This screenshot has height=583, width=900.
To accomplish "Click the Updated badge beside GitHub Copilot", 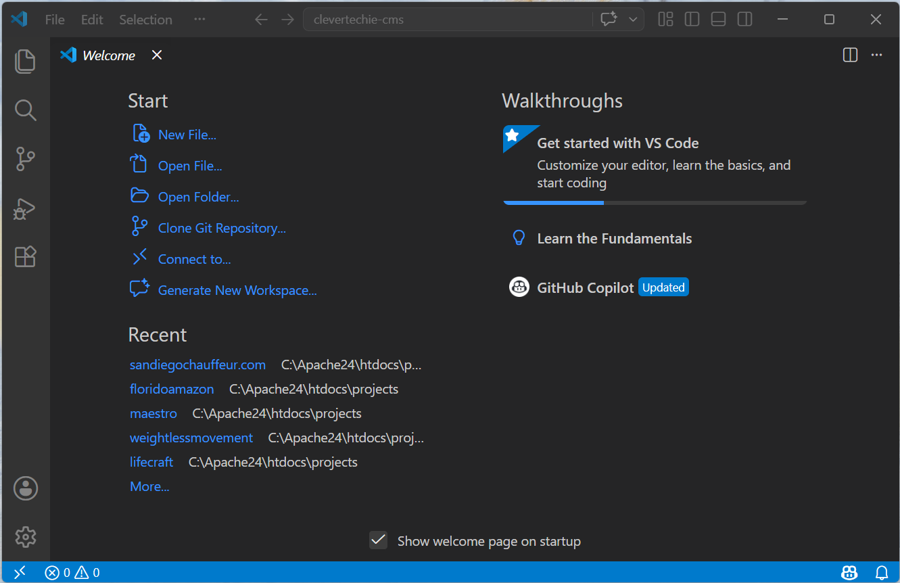I will coord(663,287).
